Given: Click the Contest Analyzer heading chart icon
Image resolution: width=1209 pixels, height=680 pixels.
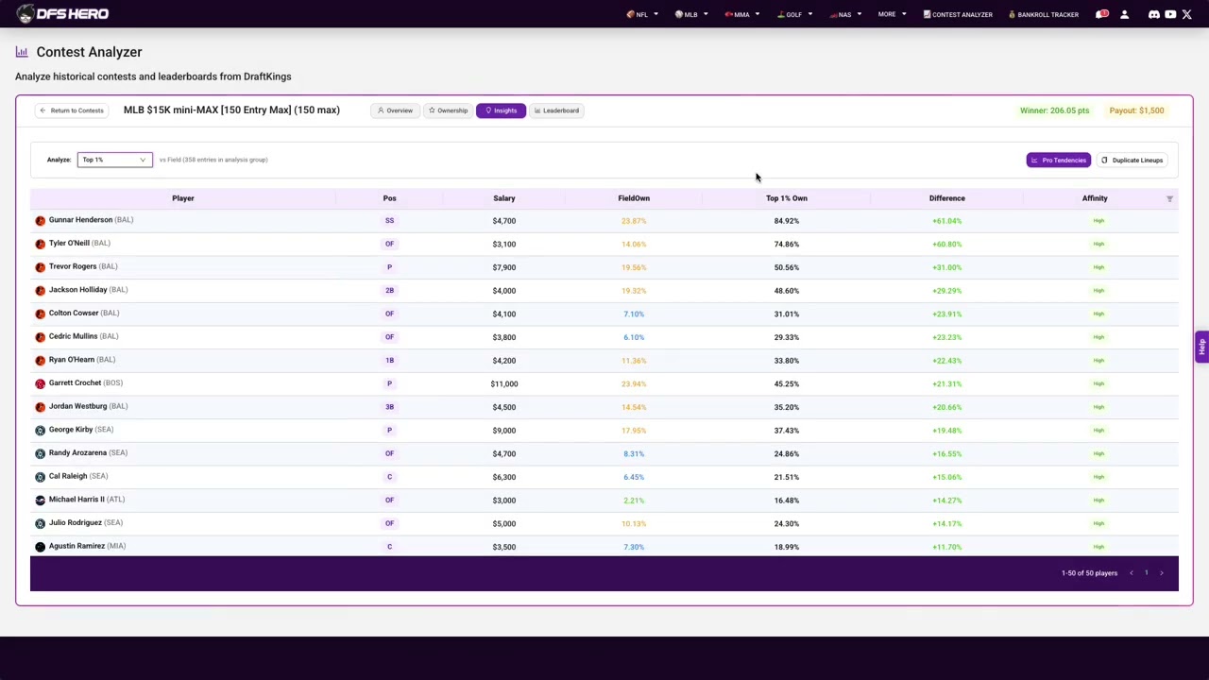Looking at the screenshot, I should tap(22, 52).
